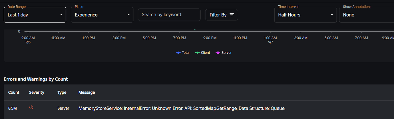Viewport: 394px width, 119px height.
Task: Open the Date Range dropdown
Action: (x=35, y=15)
